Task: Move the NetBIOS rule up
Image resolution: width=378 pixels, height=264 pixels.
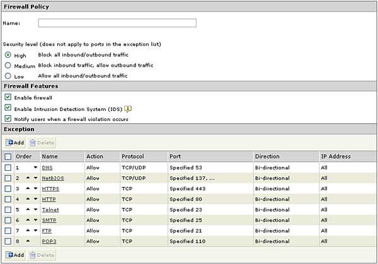Action: pyautogui.click(x=28, y=178)
